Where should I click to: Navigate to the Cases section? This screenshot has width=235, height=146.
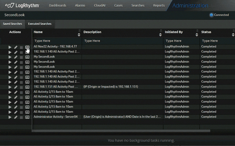tap(118, 5)
